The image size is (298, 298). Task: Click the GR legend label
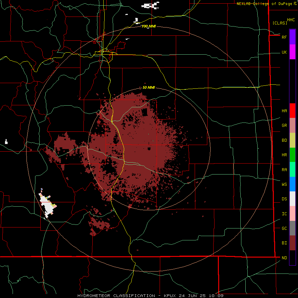(284, 125)
